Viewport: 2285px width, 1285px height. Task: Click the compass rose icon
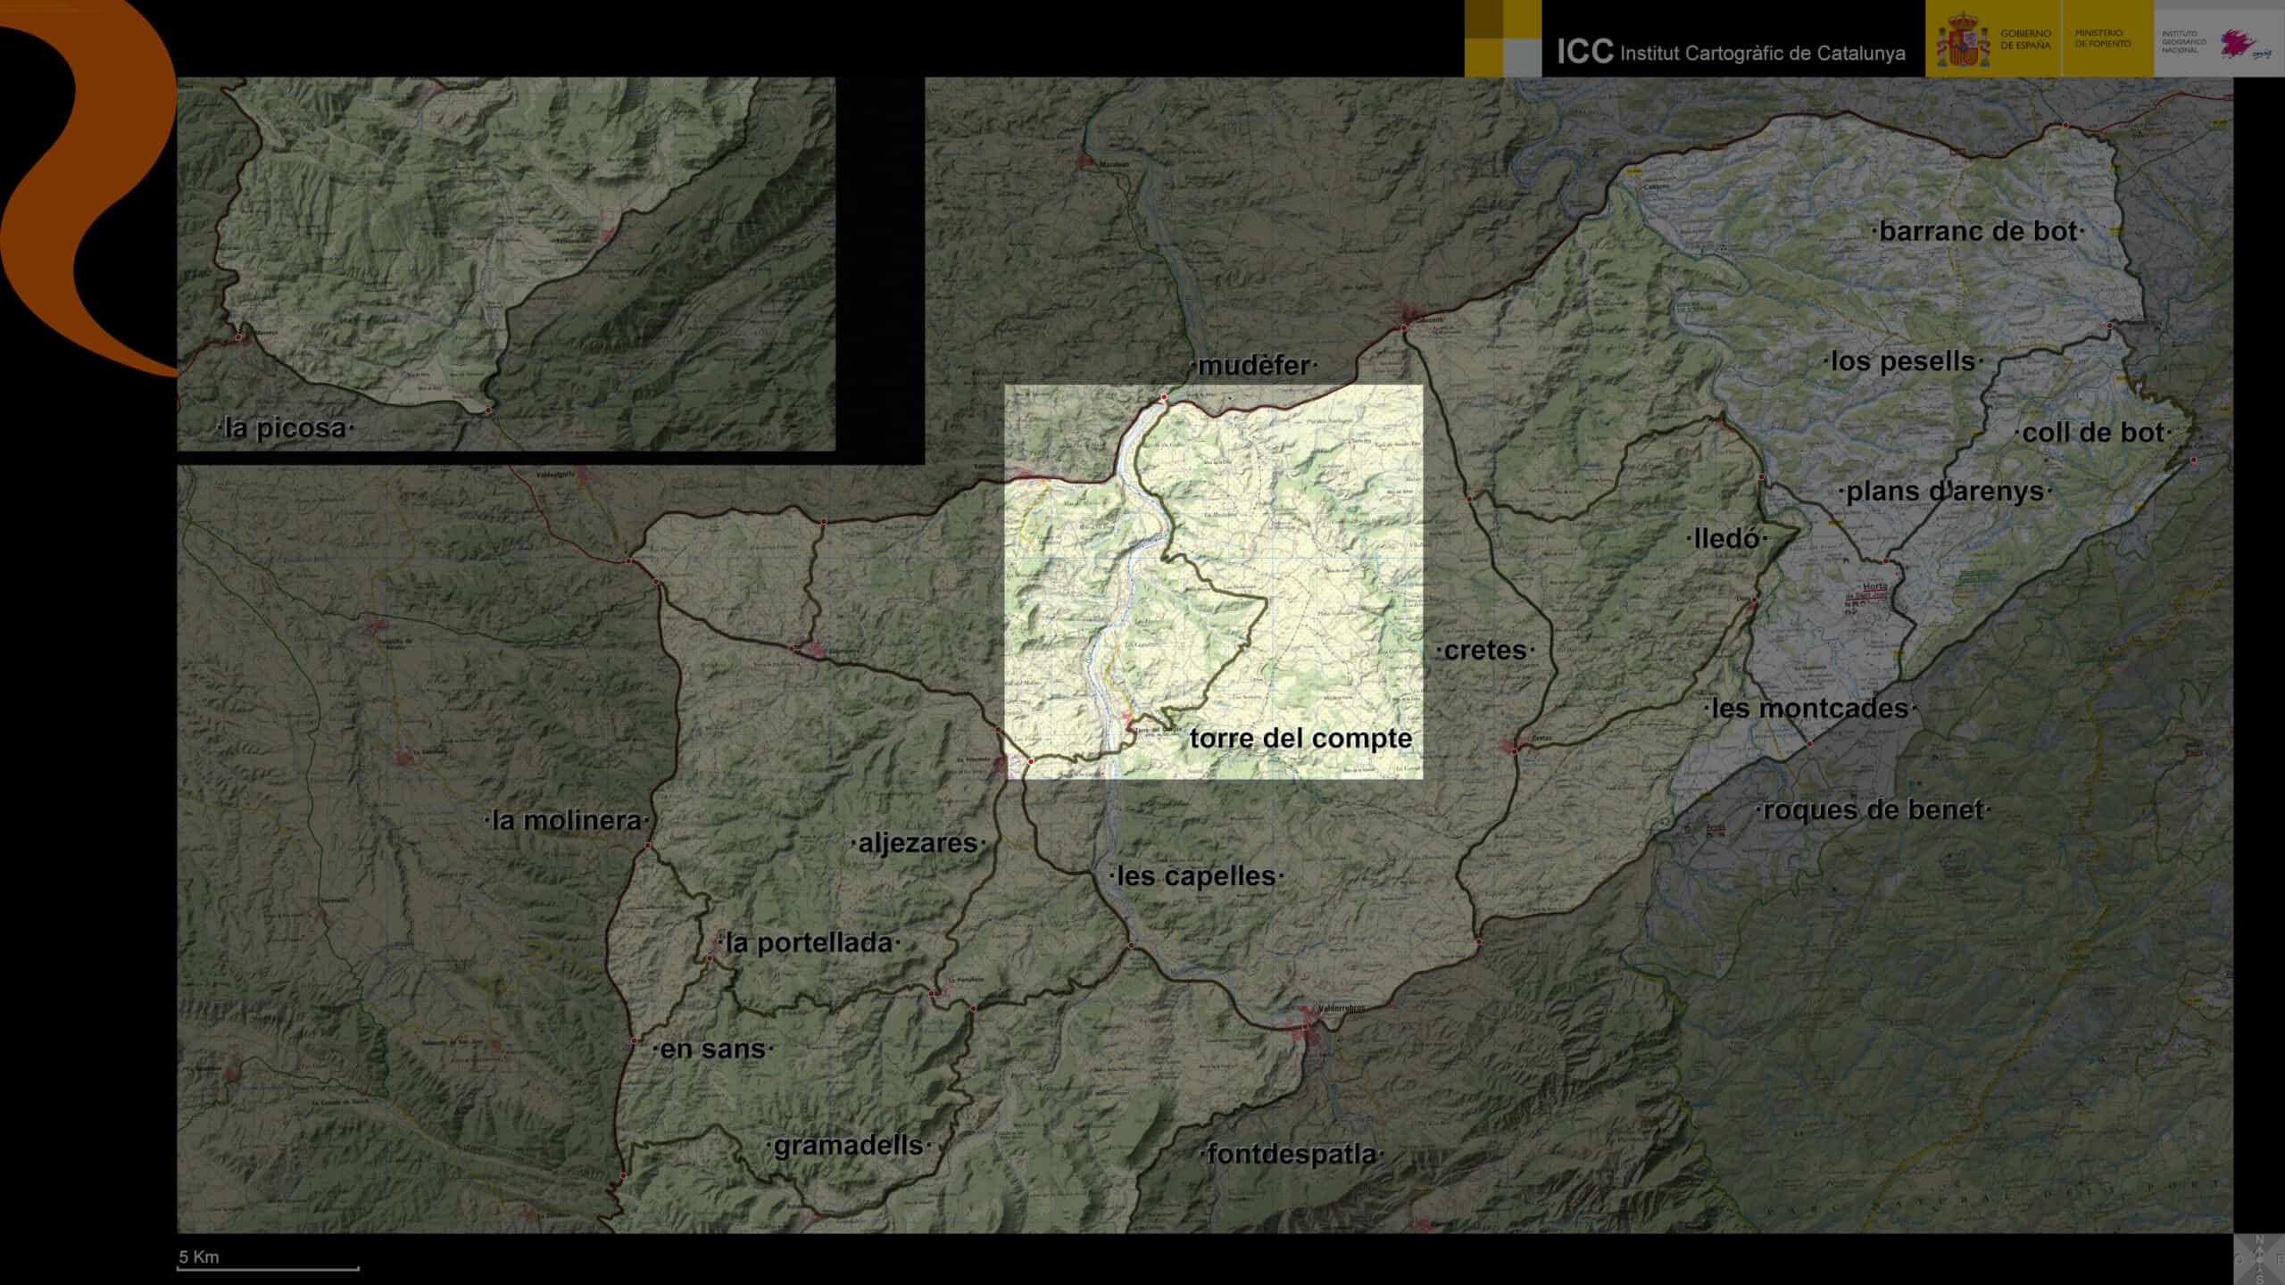tap(2258, 1258)
